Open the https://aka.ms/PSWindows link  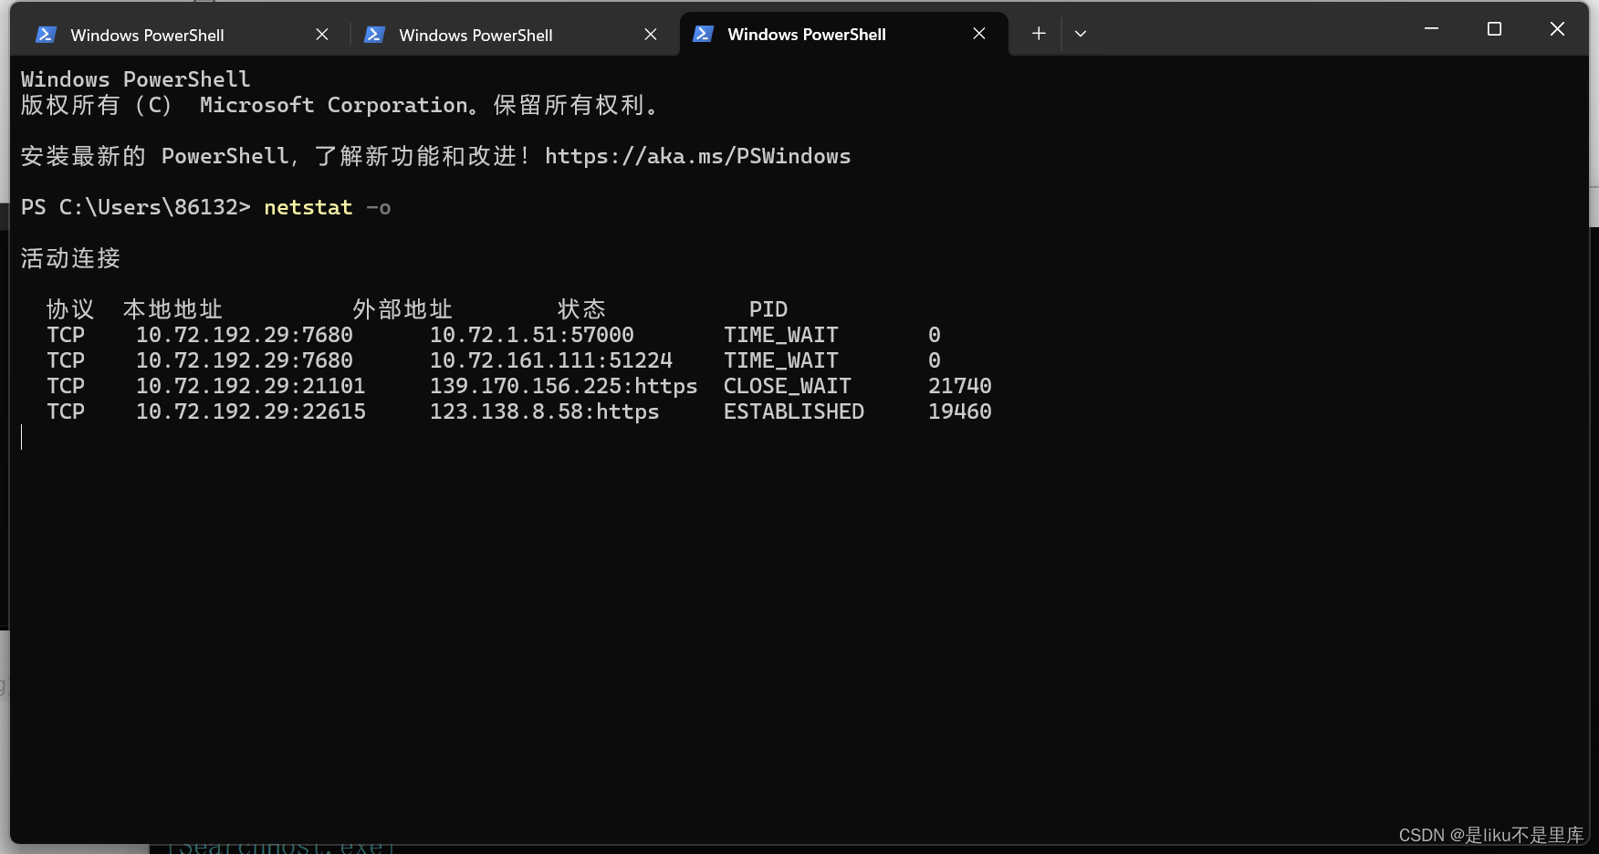click(x=698, y=156)
